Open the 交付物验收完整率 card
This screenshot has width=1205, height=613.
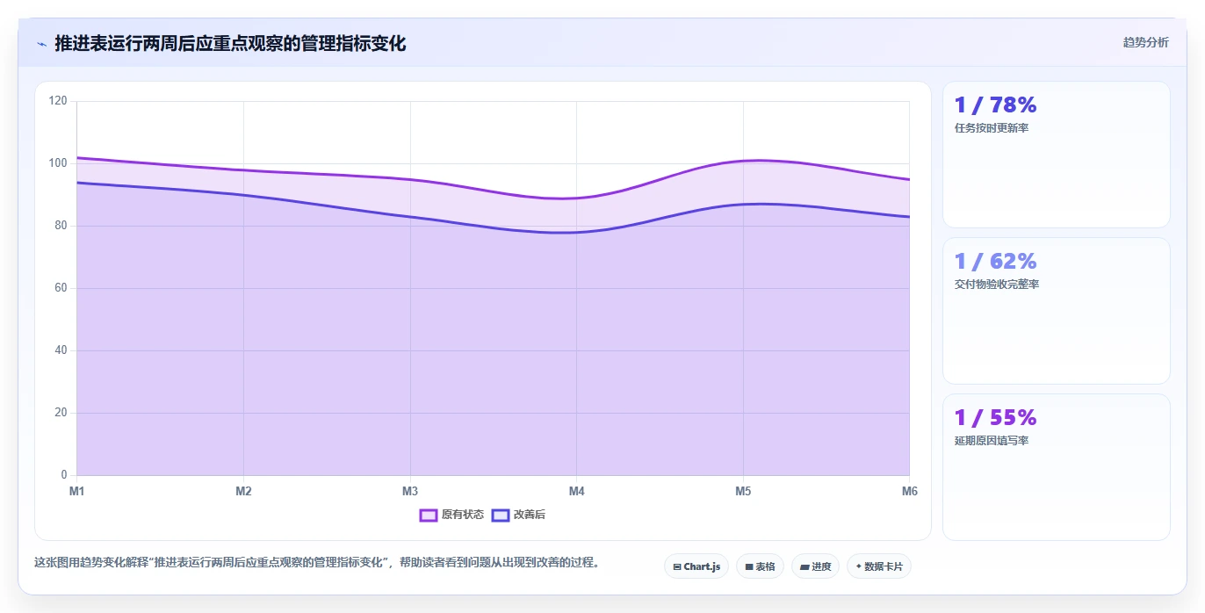(x=1057, y=311)
